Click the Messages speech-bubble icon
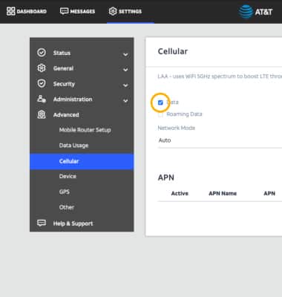This screenshot has width=282, height=297. [x=64, y=11]
